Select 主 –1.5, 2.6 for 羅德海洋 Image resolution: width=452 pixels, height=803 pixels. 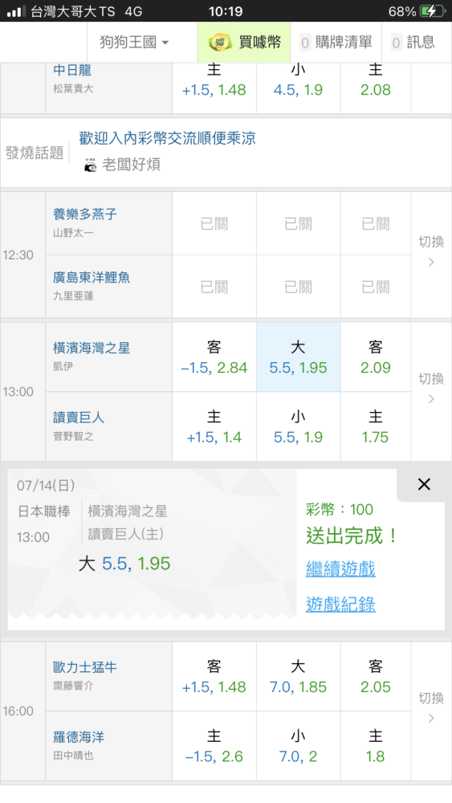click(x=214, y=746)
